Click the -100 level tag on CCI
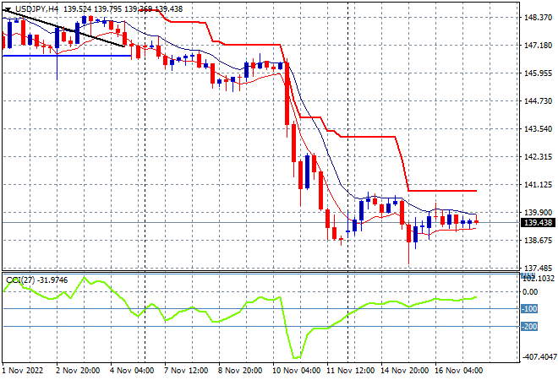Viewport: 558px width, 380px height. click(529, 309)
